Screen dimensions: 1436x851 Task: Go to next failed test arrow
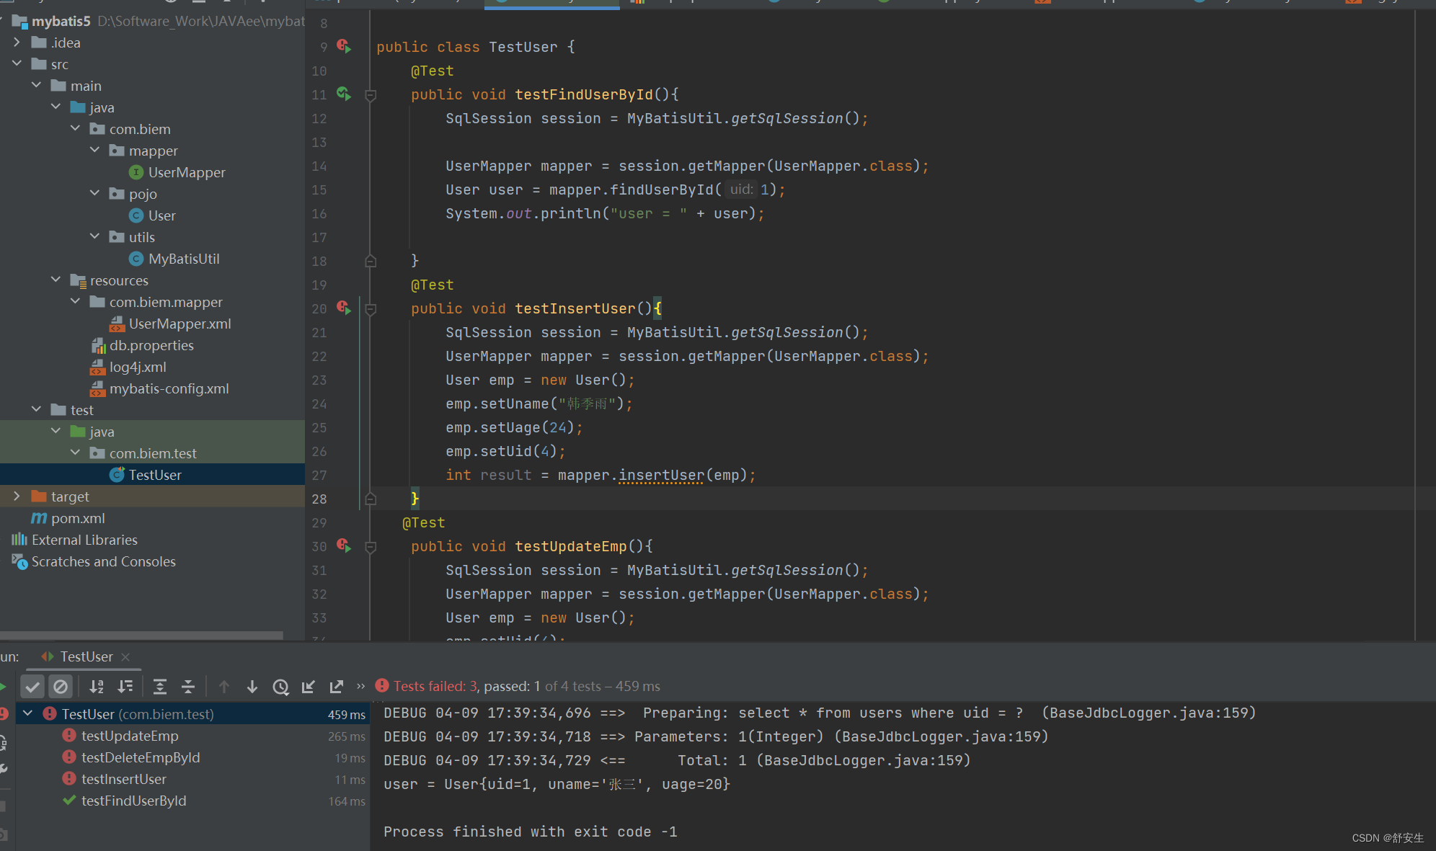pyautogui.click(x=252, y=687)
